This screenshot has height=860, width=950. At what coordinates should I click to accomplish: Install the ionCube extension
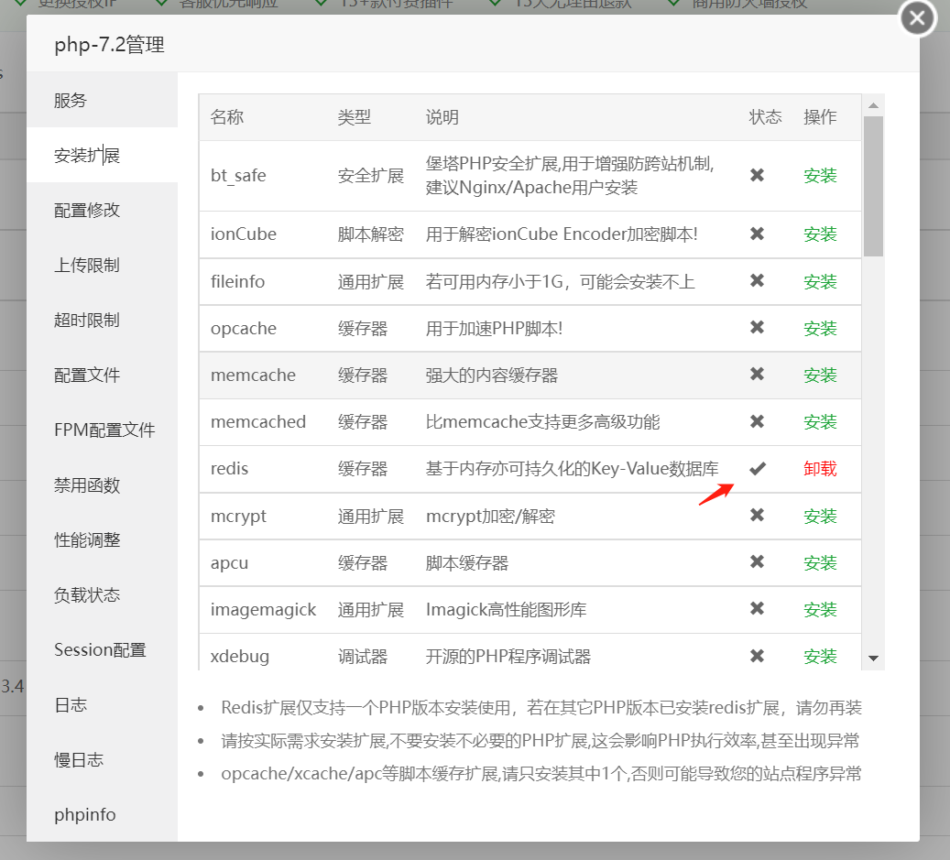[820, 234]
